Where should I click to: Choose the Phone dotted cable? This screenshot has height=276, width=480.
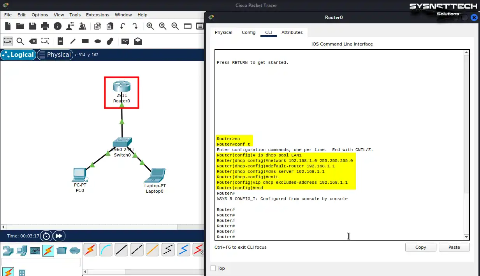click(168, 250)
